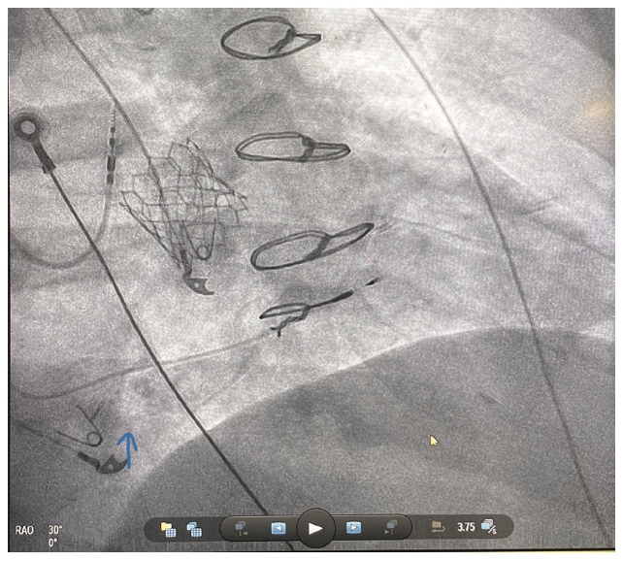Click the stacked image series icon
Viewport: 623px width, 561px height.
tap(194, 529)
